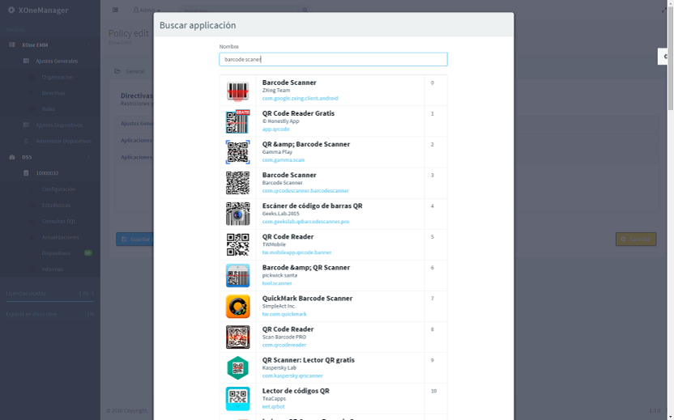Switch to the General tab
This screenshot has height=420, width=674.
click(x=130, y=71)
